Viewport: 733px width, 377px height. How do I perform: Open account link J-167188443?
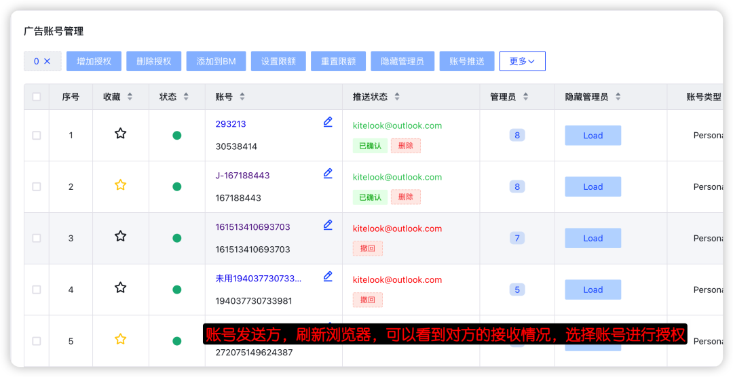pos(242,176)
